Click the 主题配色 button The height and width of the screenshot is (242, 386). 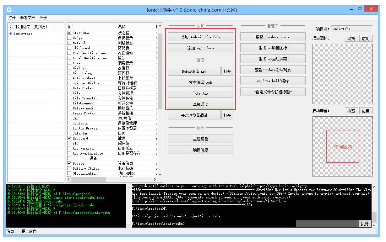[x=201, y=139]
